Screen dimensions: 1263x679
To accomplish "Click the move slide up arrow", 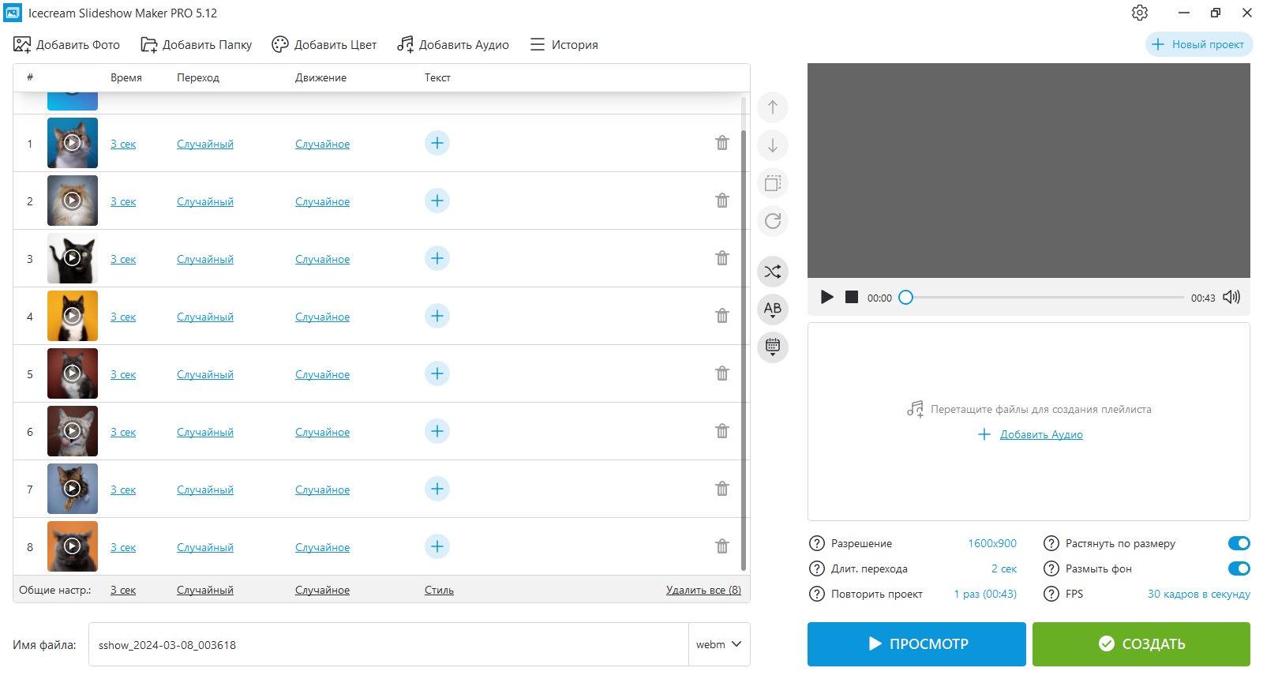I will click(x=773, y=107).
